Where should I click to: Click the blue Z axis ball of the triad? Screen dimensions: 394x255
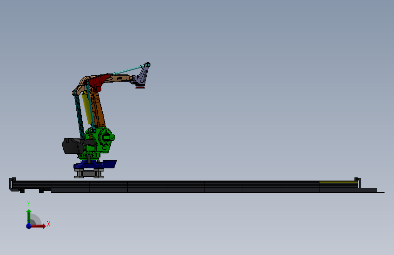click(x=29, y=226)
